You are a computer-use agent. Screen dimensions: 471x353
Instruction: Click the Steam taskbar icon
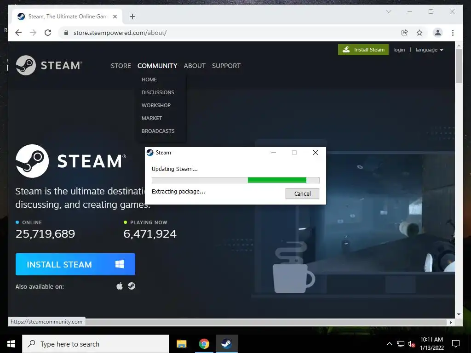pos(226,344)
